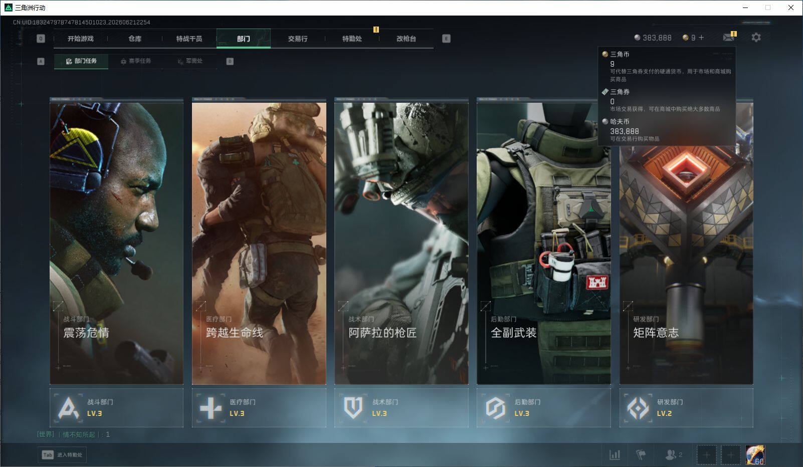Viewport: 803px width, 467px height.
Task: Click the 三角币 entry in currency tooltip
Action: pyautogui.click(x=667, y=66)
